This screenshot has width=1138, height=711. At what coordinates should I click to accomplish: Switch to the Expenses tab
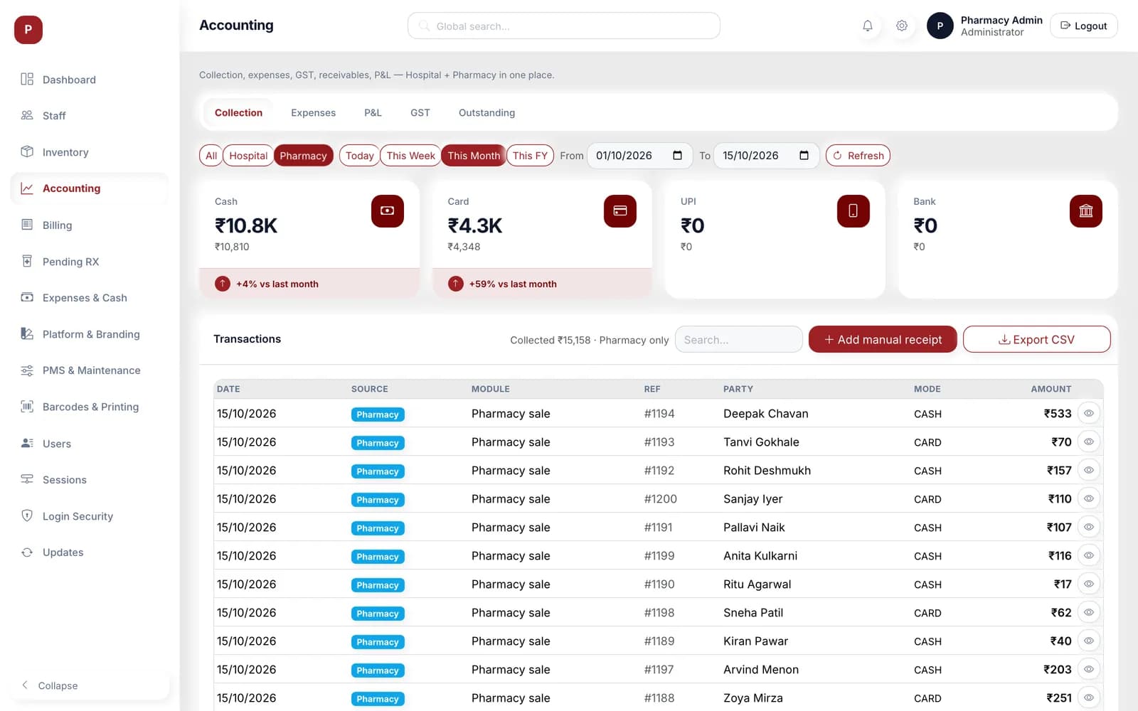coord(313,112)
